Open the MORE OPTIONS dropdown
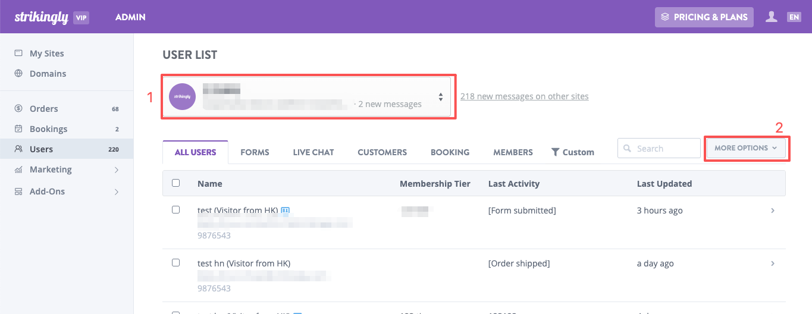 [x=745, y=148]
